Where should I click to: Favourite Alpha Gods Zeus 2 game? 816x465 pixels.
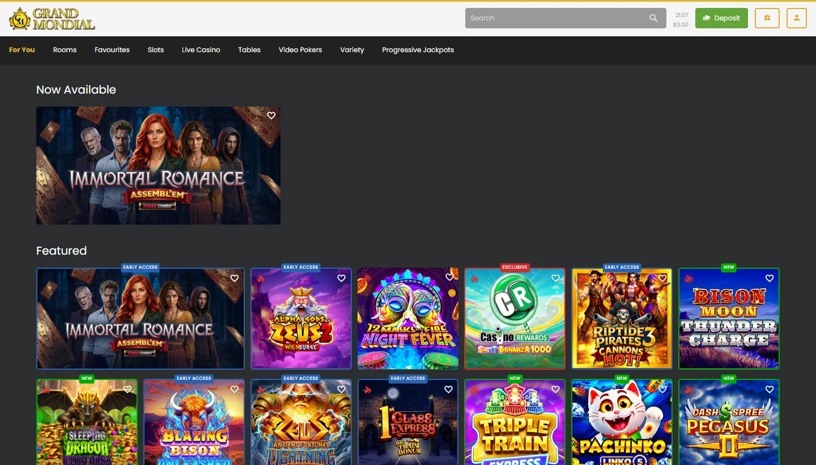[342, 278]
